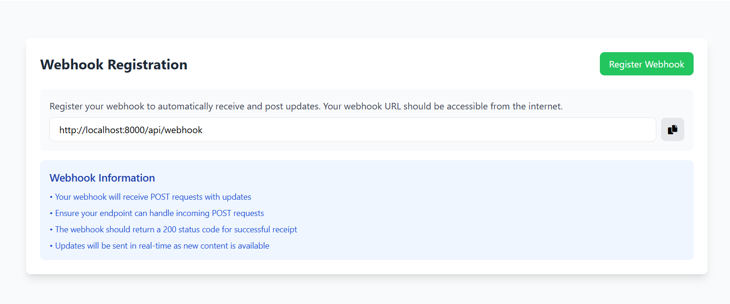Click the "Webhook Registration" page heading

pos(114,64)
